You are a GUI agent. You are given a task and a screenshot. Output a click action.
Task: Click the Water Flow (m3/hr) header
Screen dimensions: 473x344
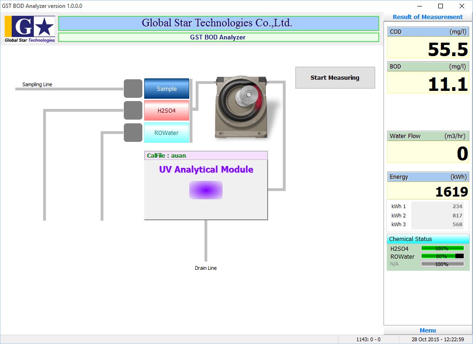pyautogui.click(x=428, y=136)
